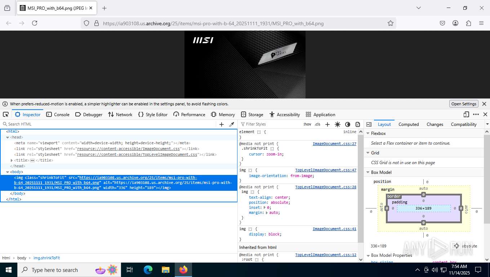490x277 pixels.
Task: Open Responsive Design Mode icon
Action: 466,114
